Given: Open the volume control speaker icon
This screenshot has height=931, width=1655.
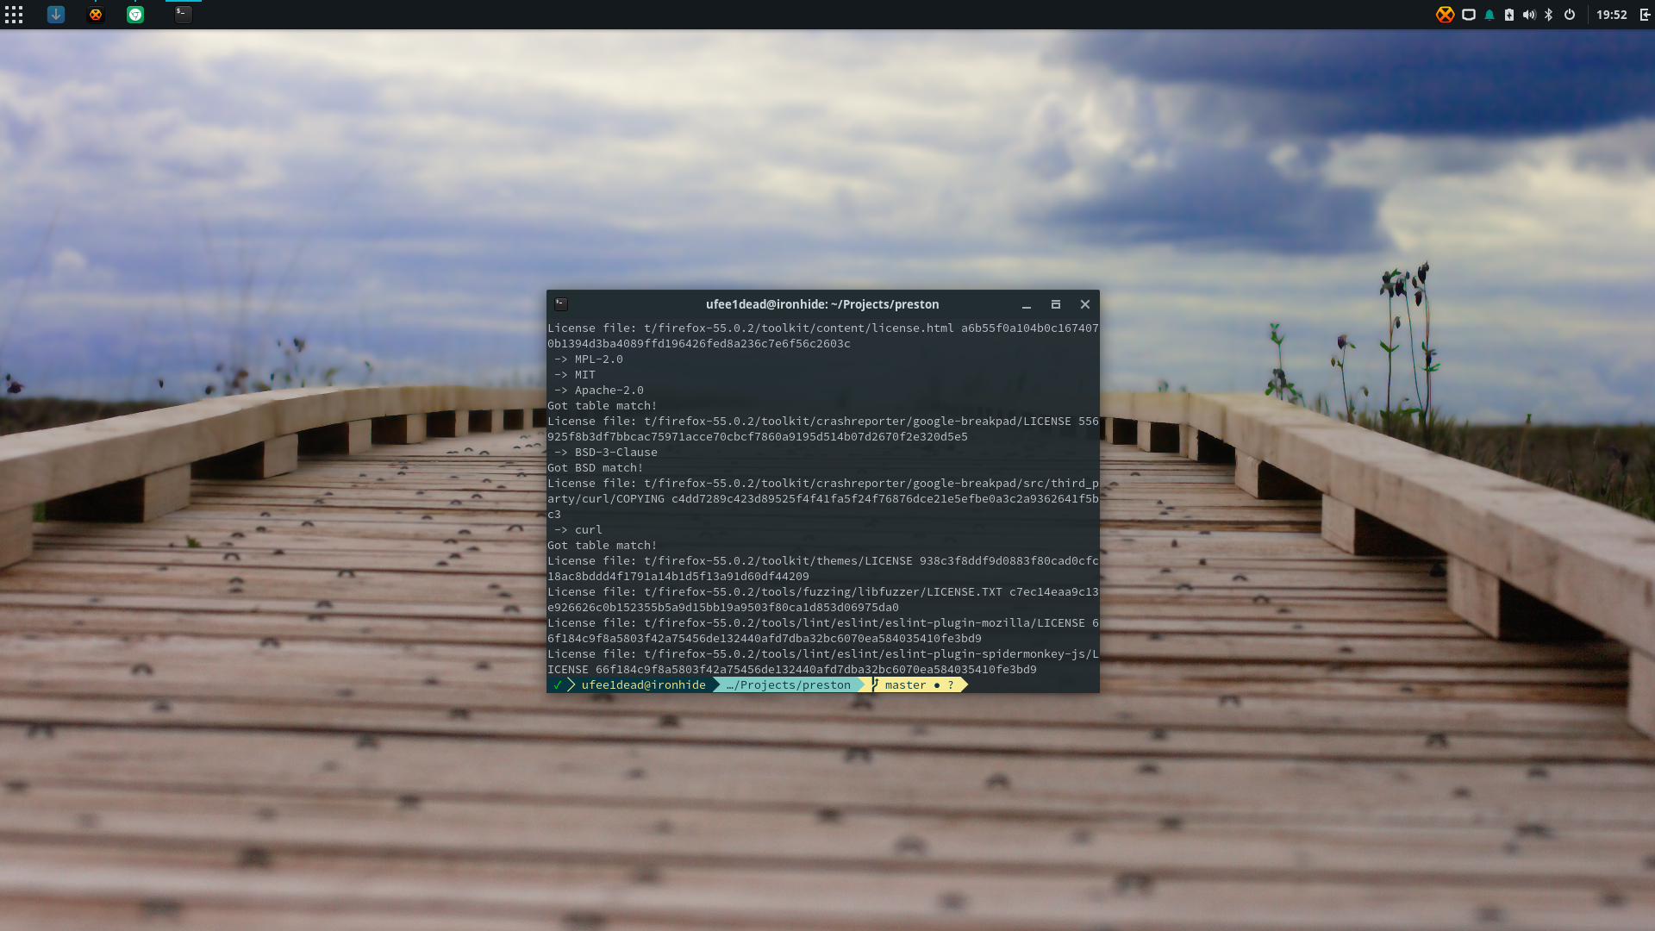Looking at the screenshot, I should [1529, 15].
